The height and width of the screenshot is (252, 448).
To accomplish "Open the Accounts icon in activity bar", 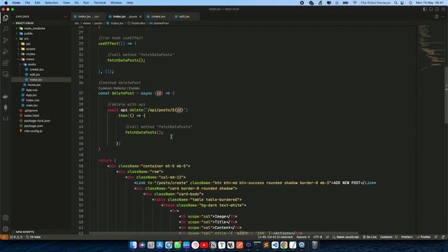I will 6,218.
